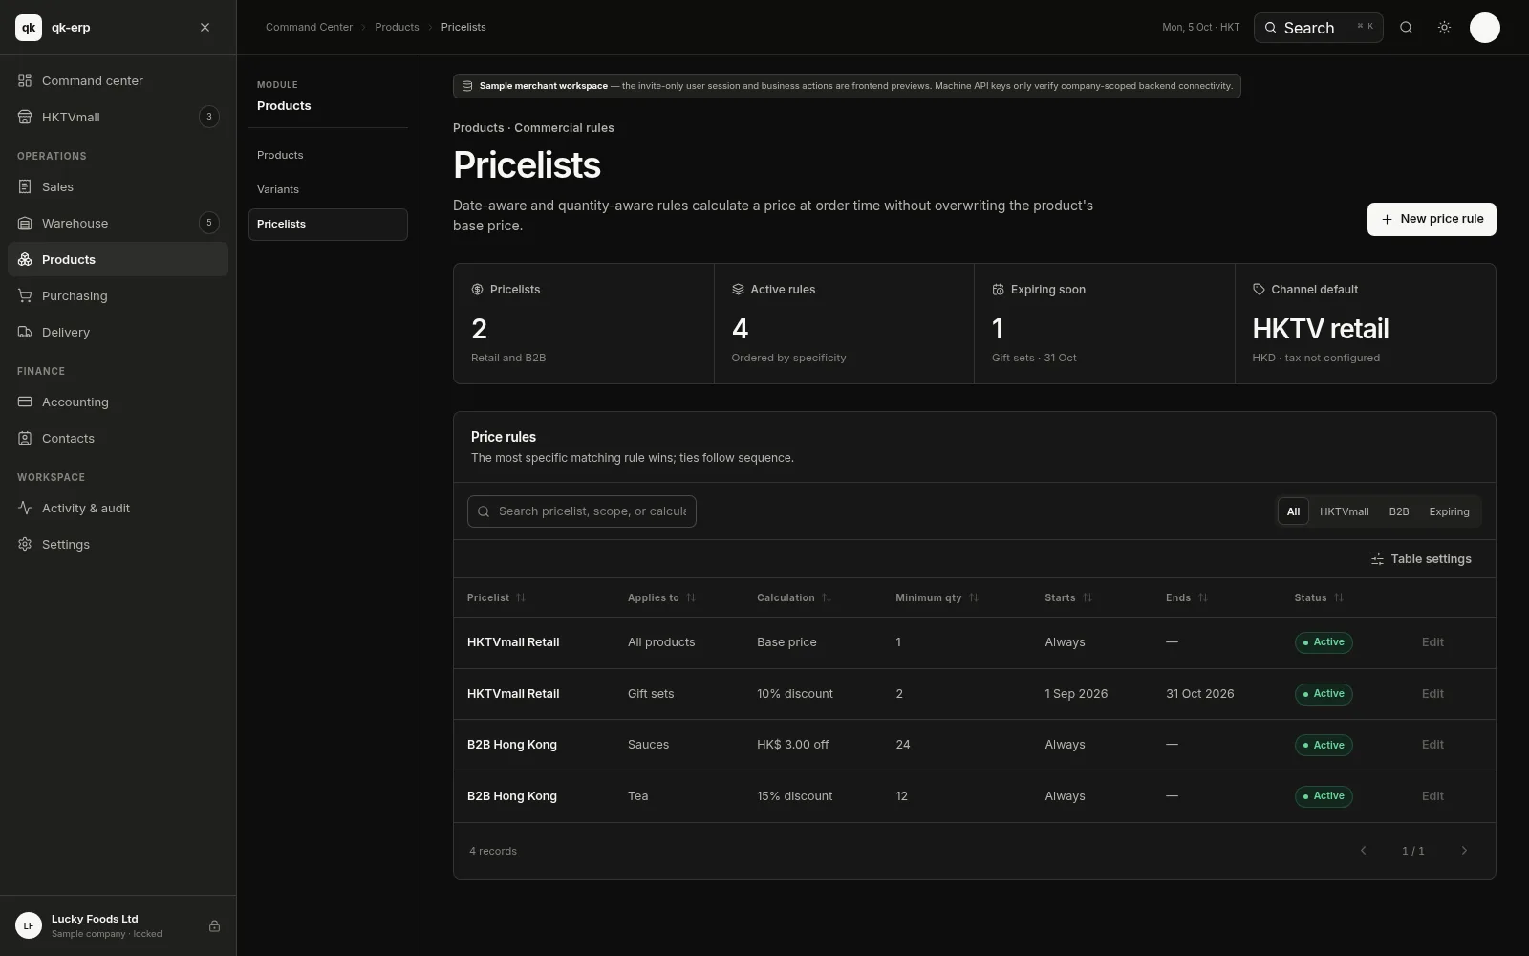Select the Products submenu item under Module

[328, 155]
